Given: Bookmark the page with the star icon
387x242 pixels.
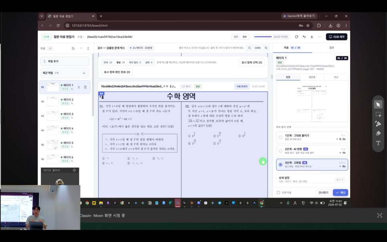Looking at the screenshot, I should (308, 25).
